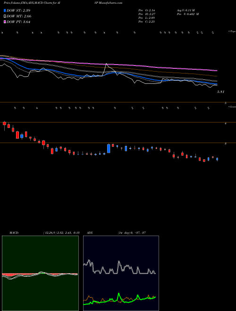
Task: Click the last blue candlestick at far right
Action: pos(217,159)
